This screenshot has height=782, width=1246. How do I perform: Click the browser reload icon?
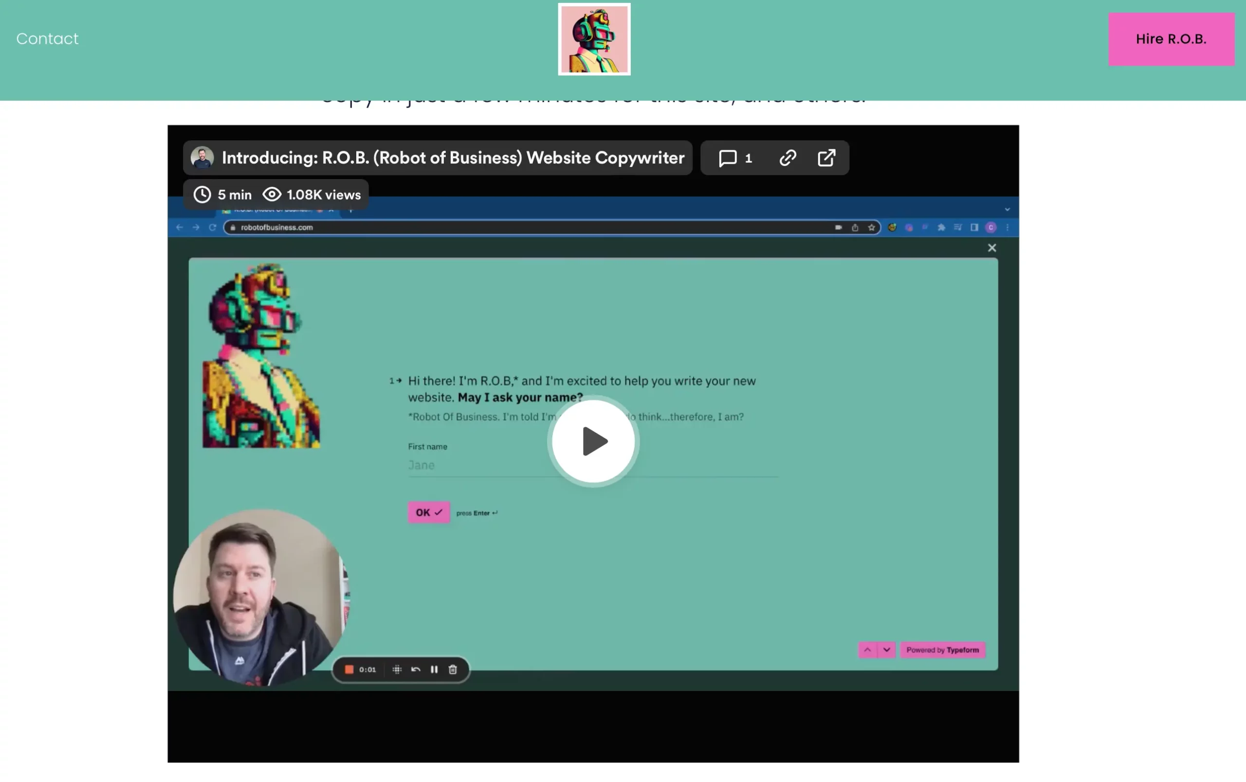[x=212, y=228]
